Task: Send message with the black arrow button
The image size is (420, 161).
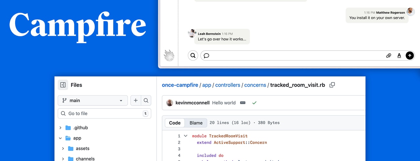Action: click(409, 56)
